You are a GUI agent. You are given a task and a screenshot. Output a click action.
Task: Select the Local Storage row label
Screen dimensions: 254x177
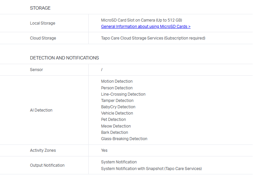pos(42,23)
